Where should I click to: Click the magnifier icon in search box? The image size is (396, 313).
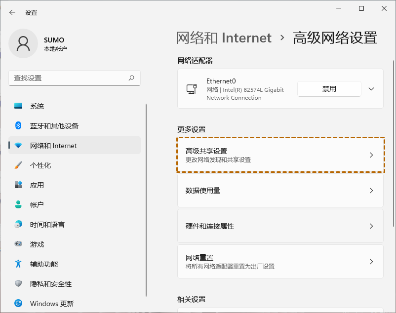tap(131, 78)
